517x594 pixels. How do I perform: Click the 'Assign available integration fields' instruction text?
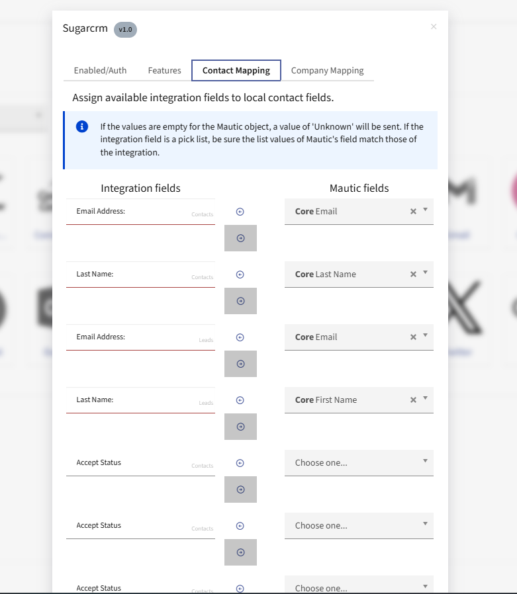click(203, 98)
